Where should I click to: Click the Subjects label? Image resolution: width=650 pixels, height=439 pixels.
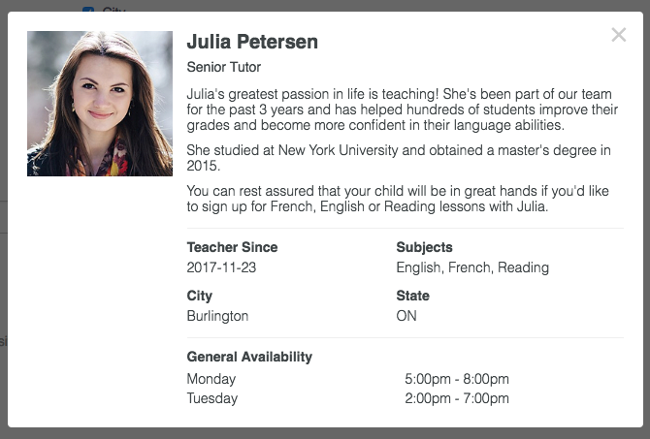424,247
